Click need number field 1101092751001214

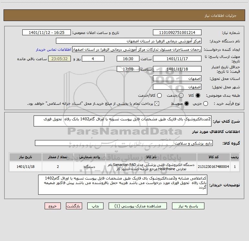coord(177,32)
